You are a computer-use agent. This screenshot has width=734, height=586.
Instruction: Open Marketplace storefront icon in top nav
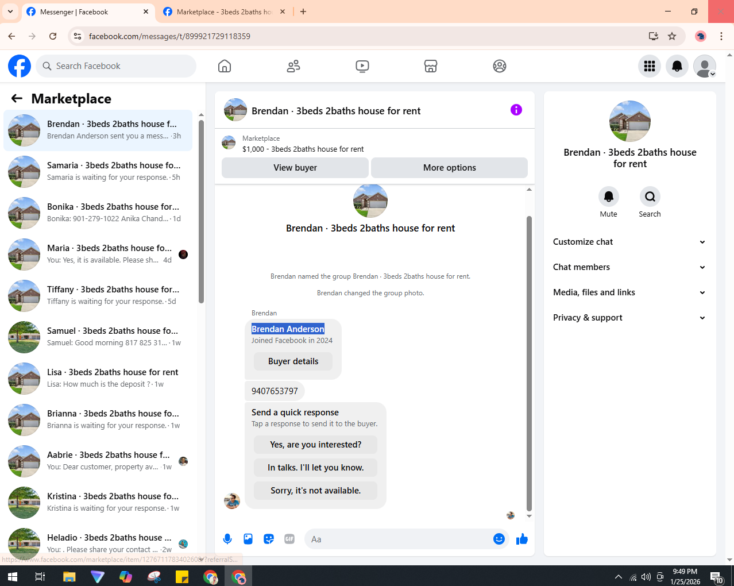click(x=431, y=66)
